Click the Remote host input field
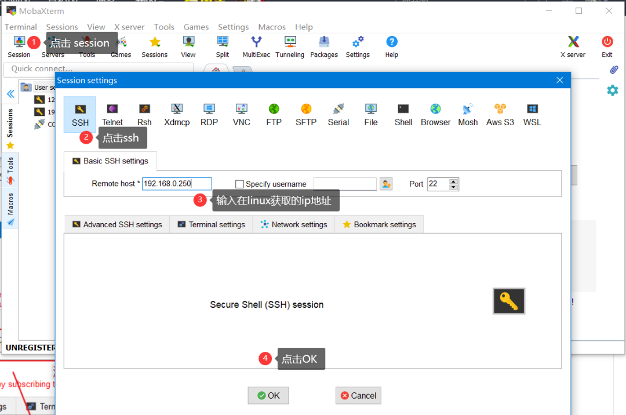 point(177,184)
